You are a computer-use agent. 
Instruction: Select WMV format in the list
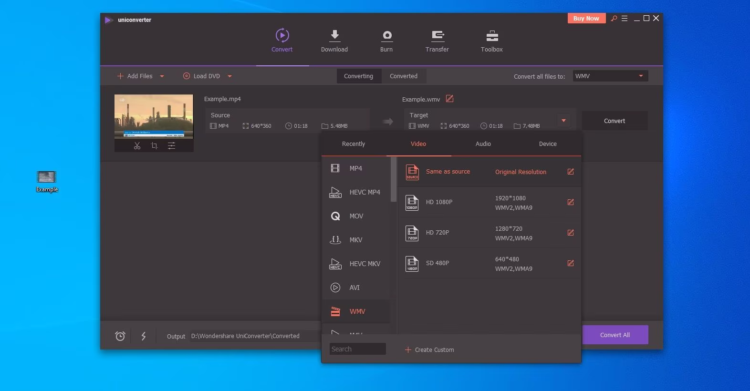356,311
